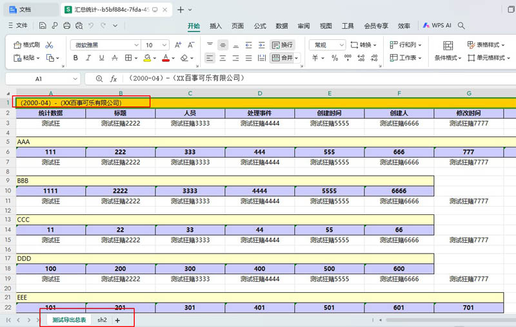The height and width of the screenshot is (327, 516).
Task: Expand the quick access toolbar chevron
Action: pos(115,26)
